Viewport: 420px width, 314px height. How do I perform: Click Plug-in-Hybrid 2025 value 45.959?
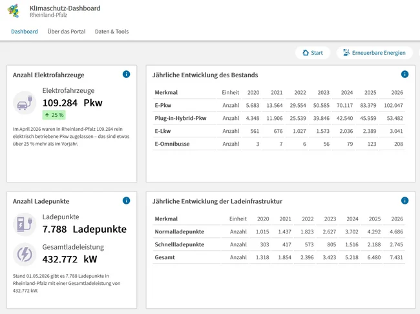point(368,118)
